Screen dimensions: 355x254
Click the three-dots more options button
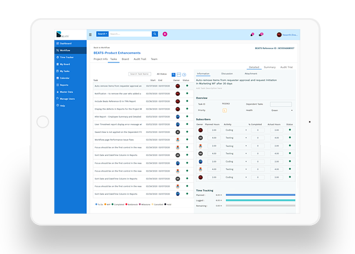click(179, 75)
